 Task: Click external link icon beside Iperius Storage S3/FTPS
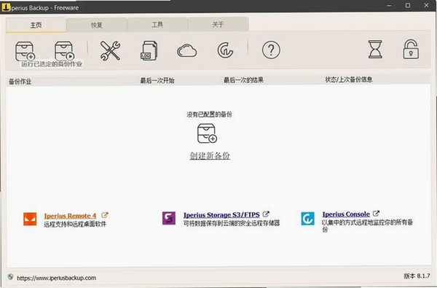point(266,214)
